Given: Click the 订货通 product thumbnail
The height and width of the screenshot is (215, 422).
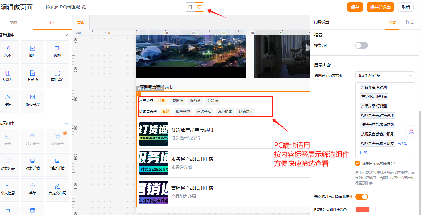Looking at the screenshot, I should coord(154,134).
